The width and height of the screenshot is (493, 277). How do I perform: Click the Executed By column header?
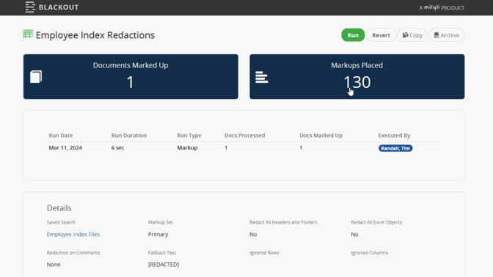[394, 136]
